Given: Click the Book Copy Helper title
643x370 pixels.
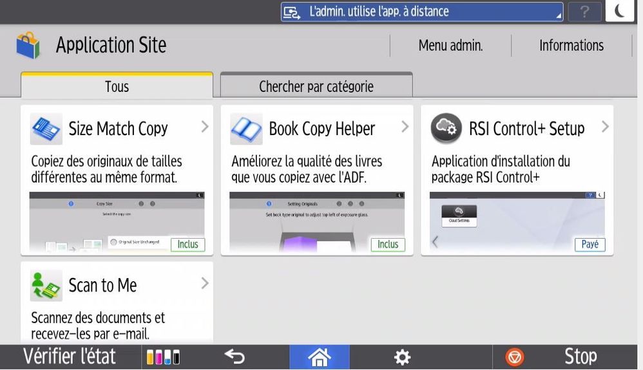Looking at the screenshot, I should (322, 129).
